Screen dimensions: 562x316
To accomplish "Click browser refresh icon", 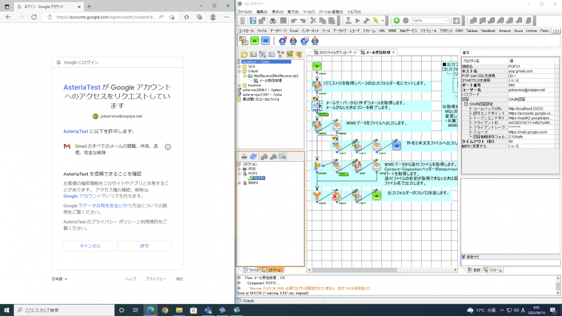I will click(x=34, y=17).
